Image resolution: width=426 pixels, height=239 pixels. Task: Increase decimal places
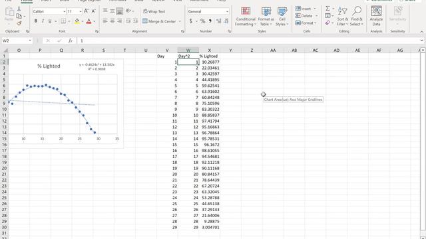tap(218, 21)
